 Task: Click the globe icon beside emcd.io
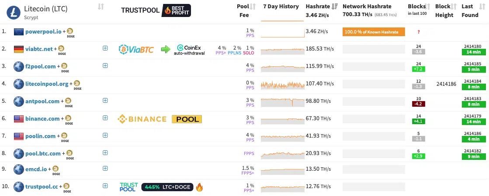point(19,169)
